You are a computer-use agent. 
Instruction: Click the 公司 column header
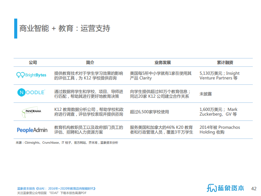pyautogui.click(x=33, y=63)
